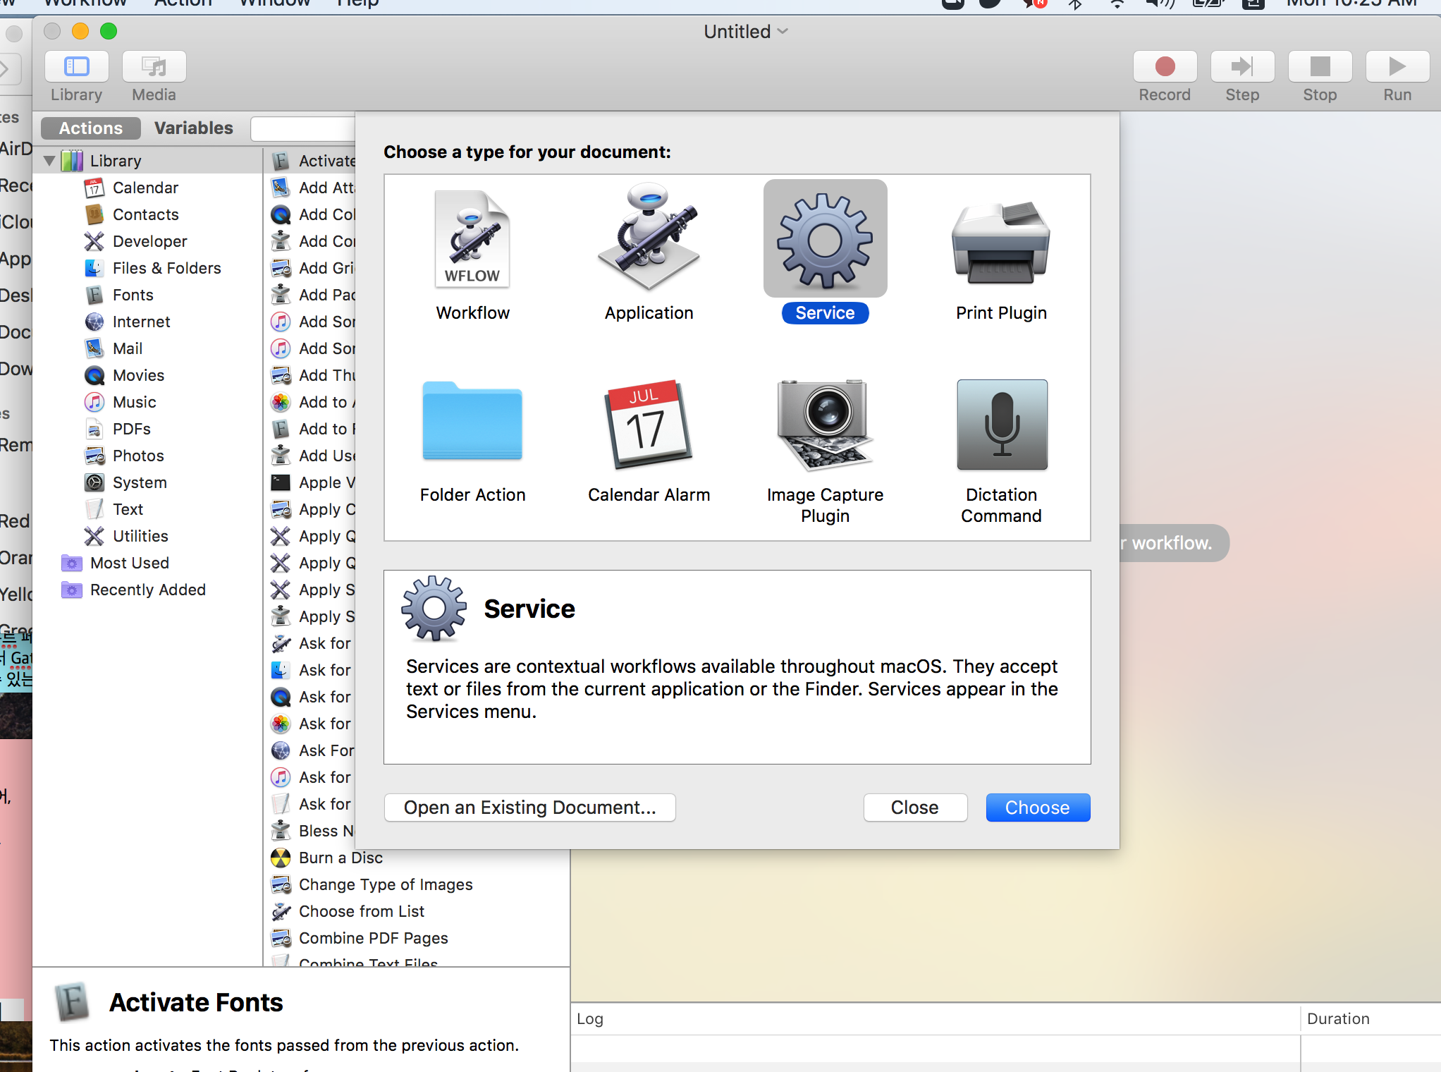Click the actions search field

click(303, 129)
